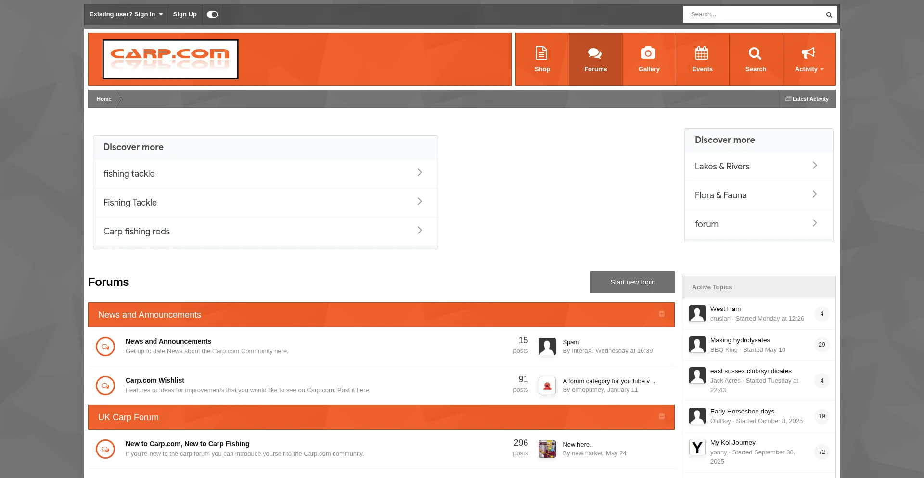Open OldBoy's avatar in Active Topics

click(x=697, y=416)
